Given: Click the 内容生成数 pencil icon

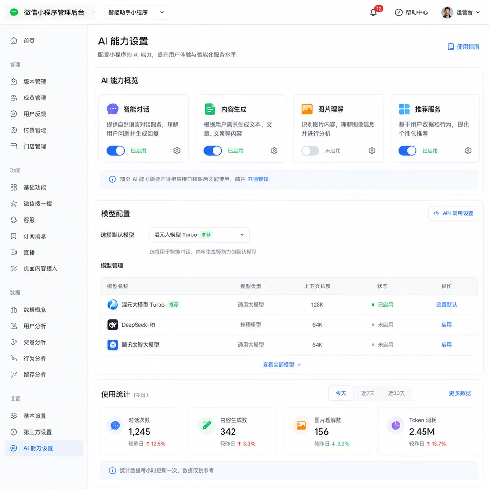Looking at the screenshot, I should [x=207, y=425].
